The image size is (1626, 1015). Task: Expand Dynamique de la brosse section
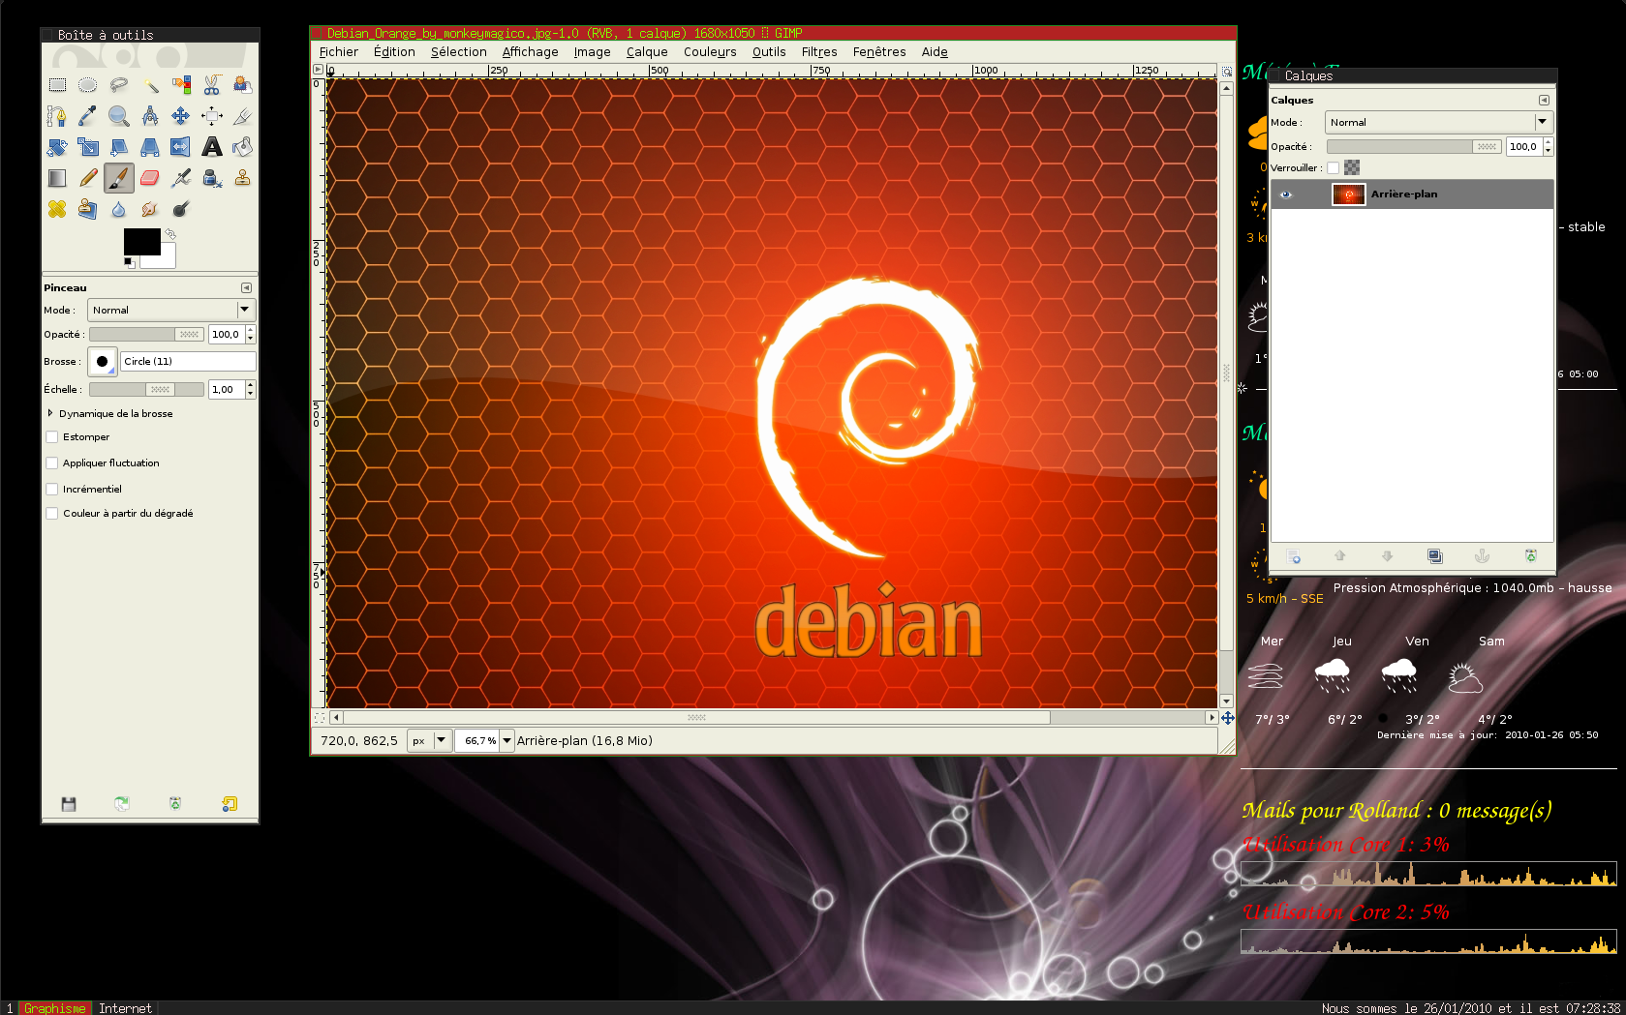(x=50, y=413)
